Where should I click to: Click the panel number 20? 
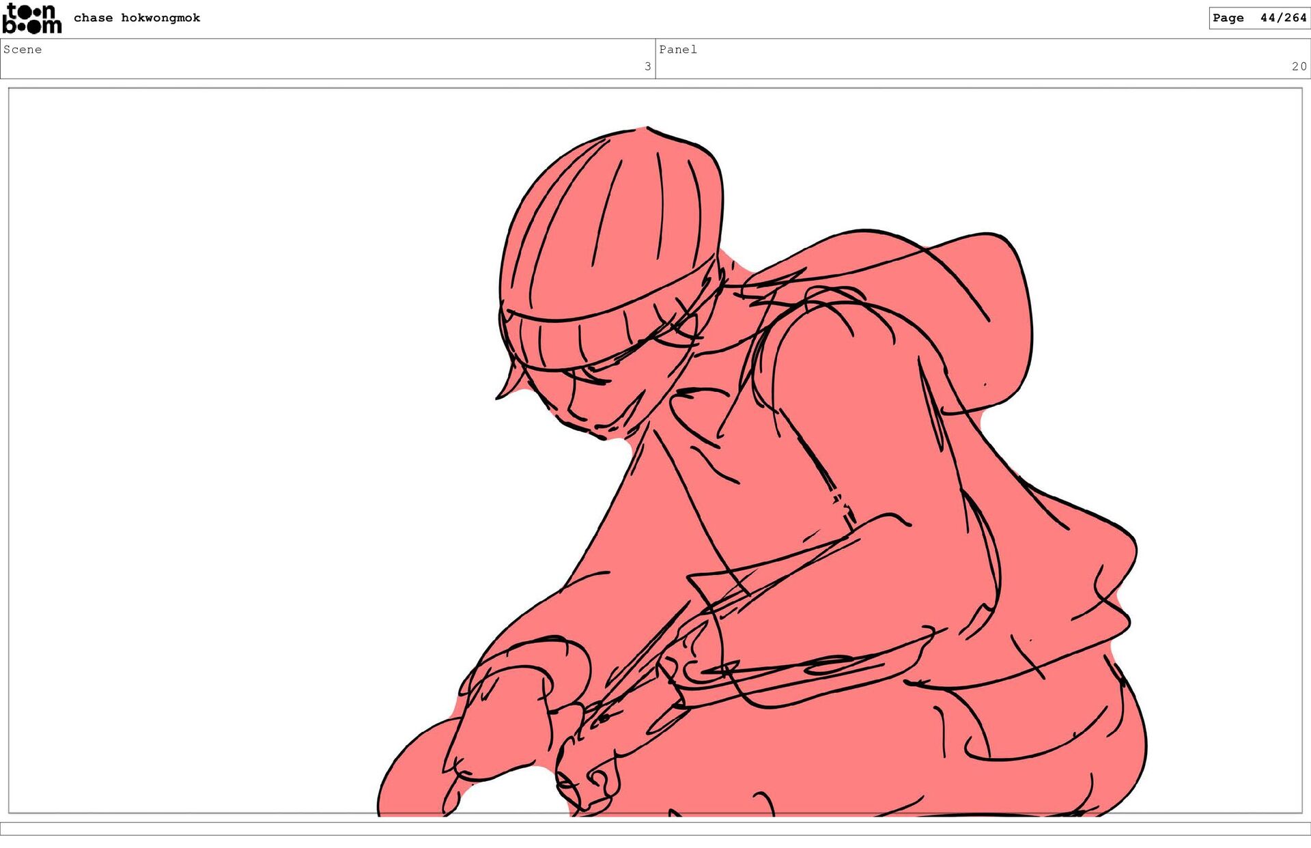pyautogui.click(x=1299, y=66)
